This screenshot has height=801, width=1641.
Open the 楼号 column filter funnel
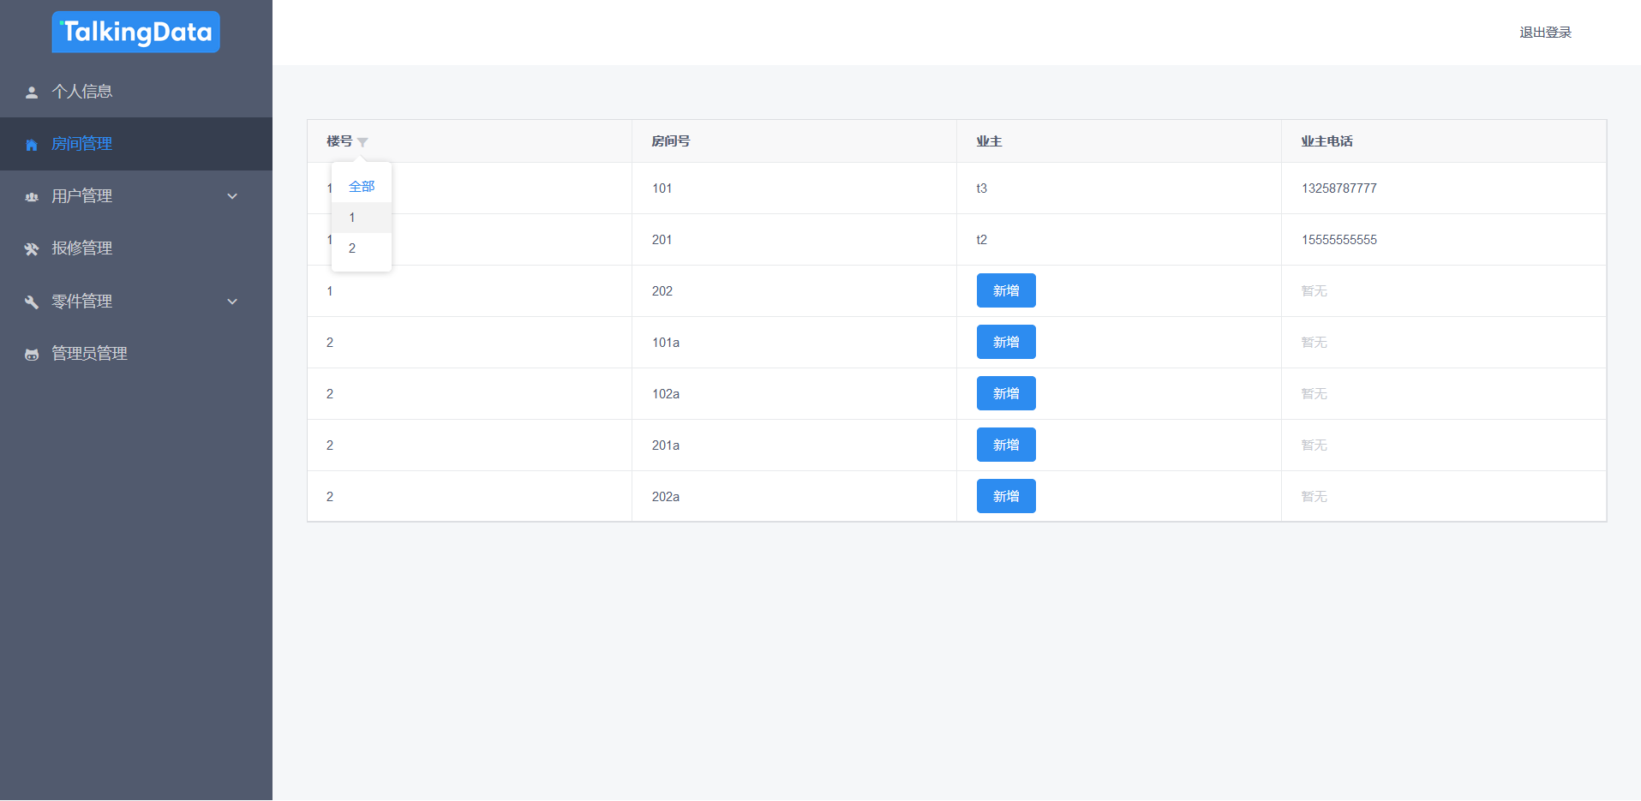[362, 142]
